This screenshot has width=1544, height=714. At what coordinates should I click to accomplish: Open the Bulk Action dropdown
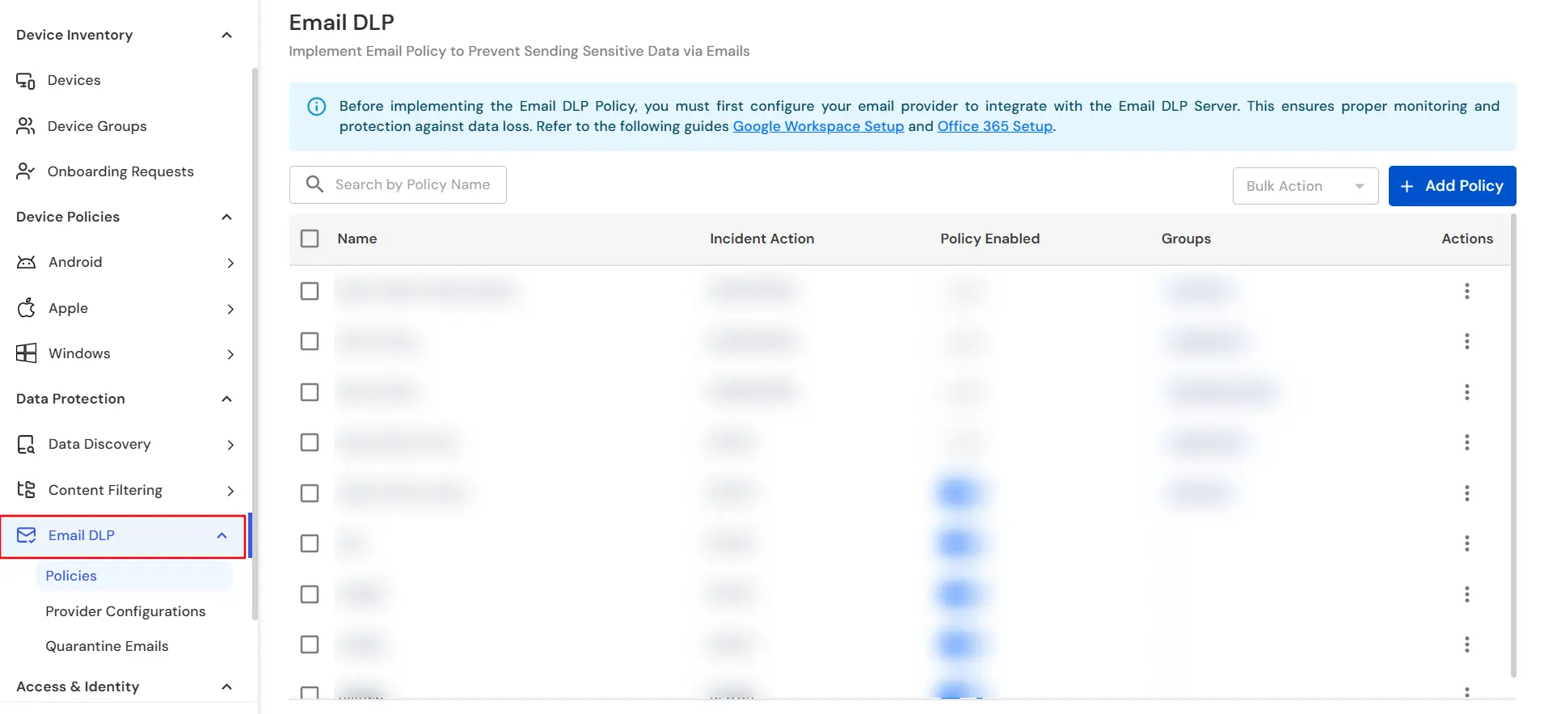point(1305,185)
